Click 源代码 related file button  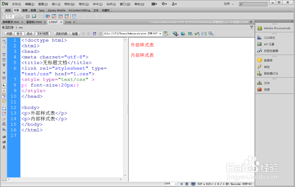point(8,27)
